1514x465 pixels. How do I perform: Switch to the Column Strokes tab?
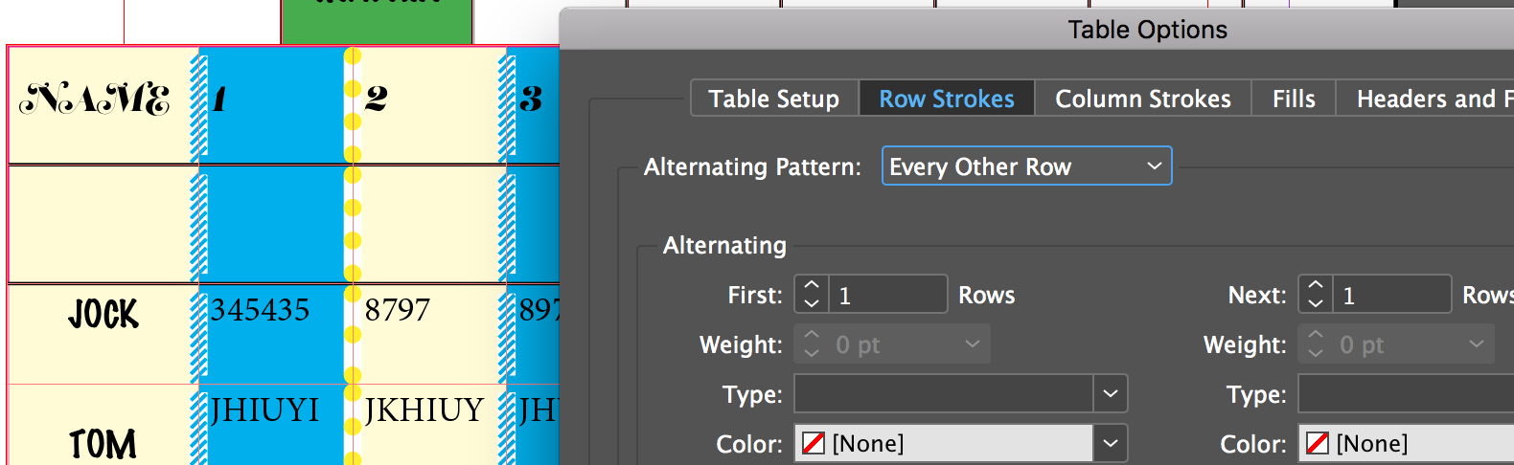pyautogui.click(x=1142, y=99)
